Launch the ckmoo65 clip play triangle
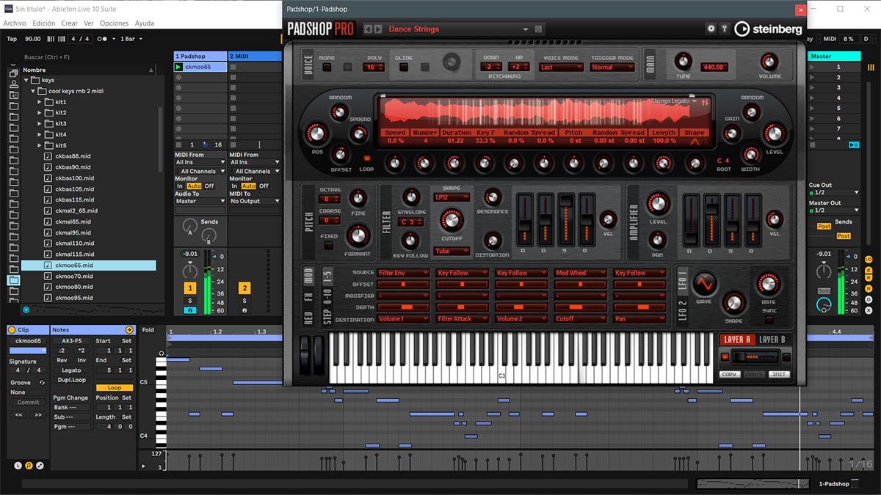Viewport: 881px width, 495px height. click(x=178, y=67)
